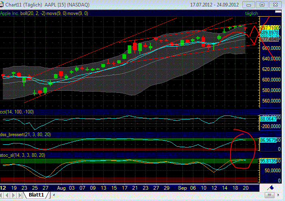This screenshot has width=285, height=201.
Task: Click the date range 17.07.2012 - 24.09.2012
Action: [214, 5]
